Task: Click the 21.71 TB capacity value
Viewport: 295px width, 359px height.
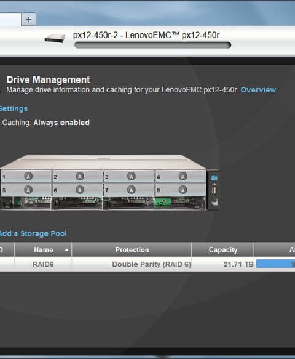Action: click(238, 264)
